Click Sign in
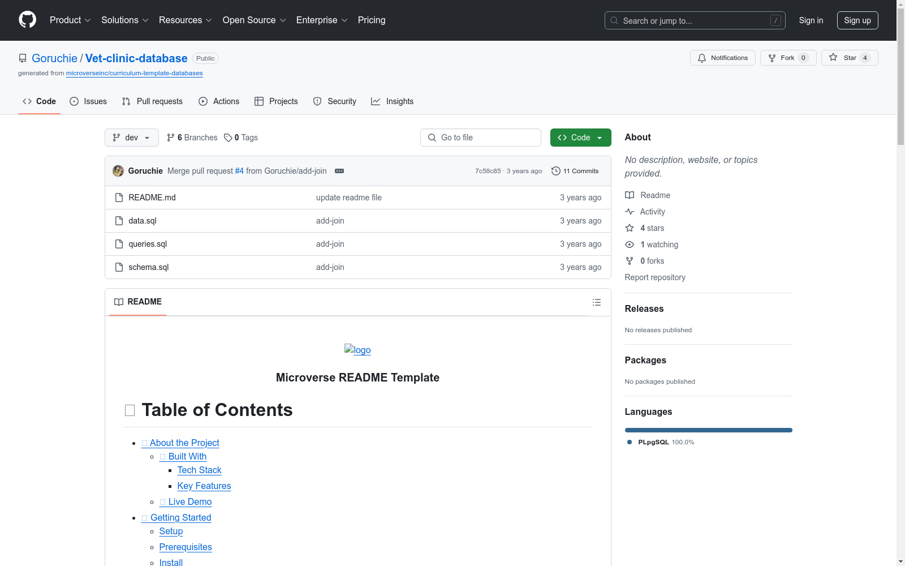The image size is (905, 566). [811, 20]
